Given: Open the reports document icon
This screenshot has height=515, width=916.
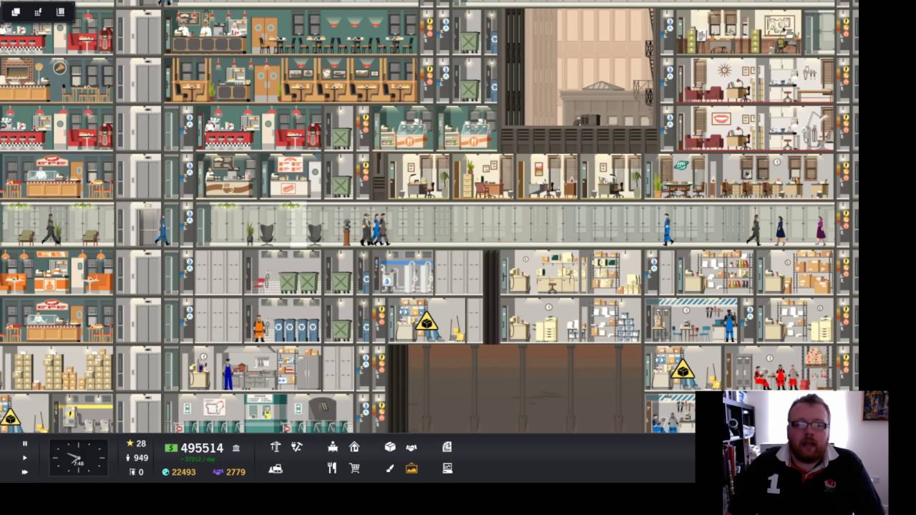Looking at the screenshot, I should [447, 447].
